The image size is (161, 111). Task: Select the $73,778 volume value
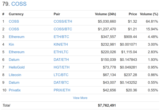[x=109, y=67]
